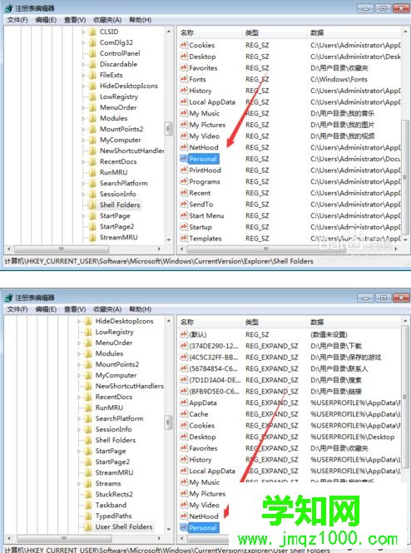Click the Cookies value icon in the top window
The width and height of the screenshot is (411, 553).
pos(183,45)
